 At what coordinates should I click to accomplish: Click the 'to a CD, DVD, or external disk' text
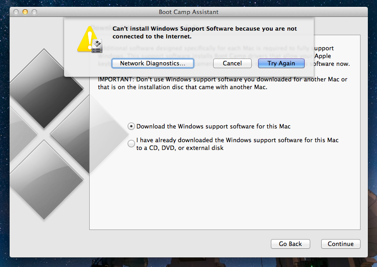click(180, 148)
